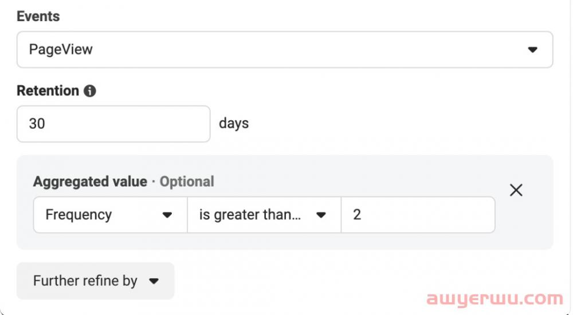Click the Retention heading label
Image resolution: width=573 pixels, height=315 pixels.
tap(48, 91)
